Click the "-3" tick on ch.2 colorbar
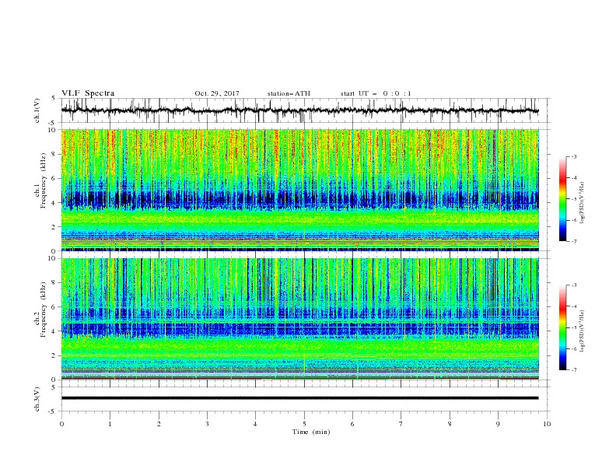The width and height of the screenshot is (616, 476). [x=573, y=285]
